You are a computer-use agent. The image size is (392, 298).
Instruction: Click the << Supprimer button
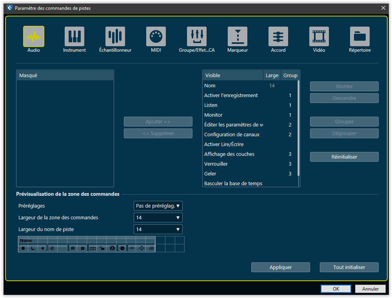(x=158, y=134)
